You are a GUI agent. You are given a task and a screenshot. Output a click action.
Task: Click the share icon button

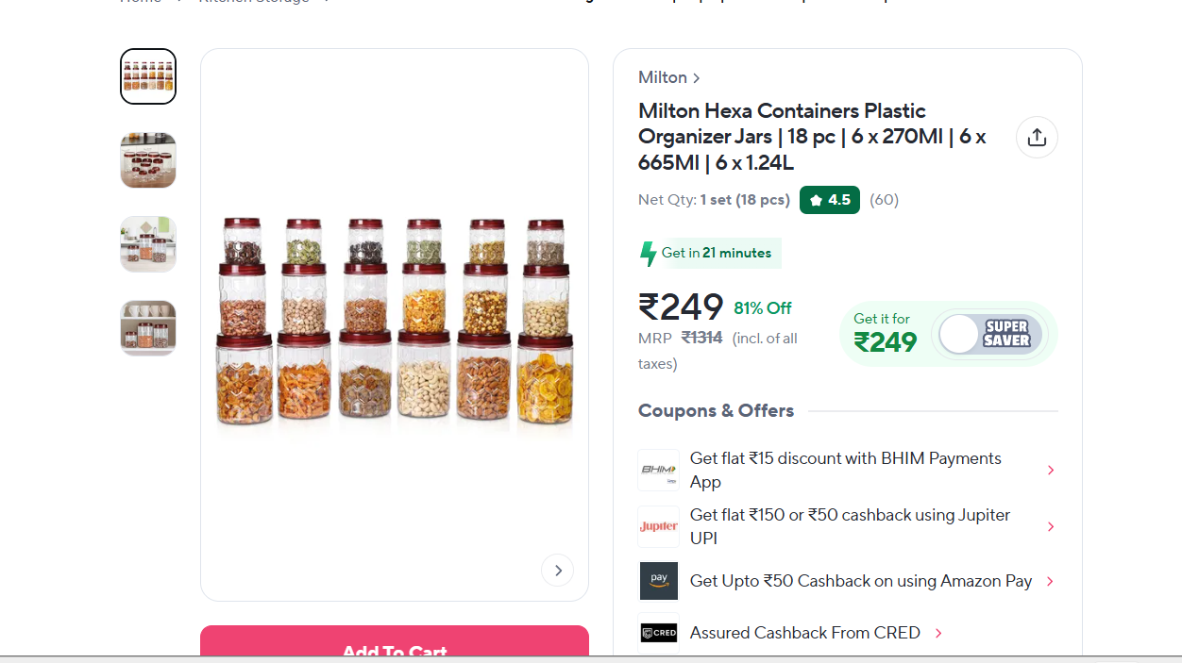coord(1037,138)
